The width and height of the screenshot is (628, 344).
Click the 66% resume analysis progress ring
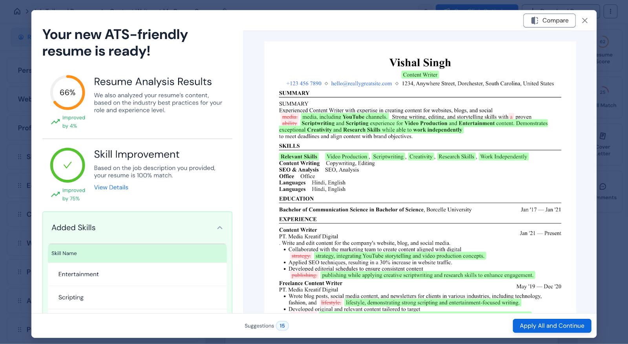68,93
